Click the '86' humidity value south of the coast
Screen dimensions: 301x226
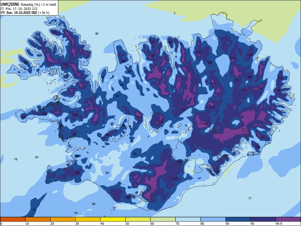pyautogui.click(x=94, y=204)
